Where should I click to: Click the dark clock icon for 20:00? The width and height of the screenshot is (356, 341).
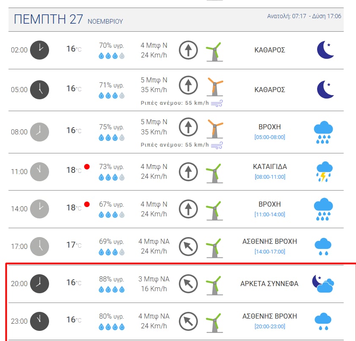click(x=40, y=284)
